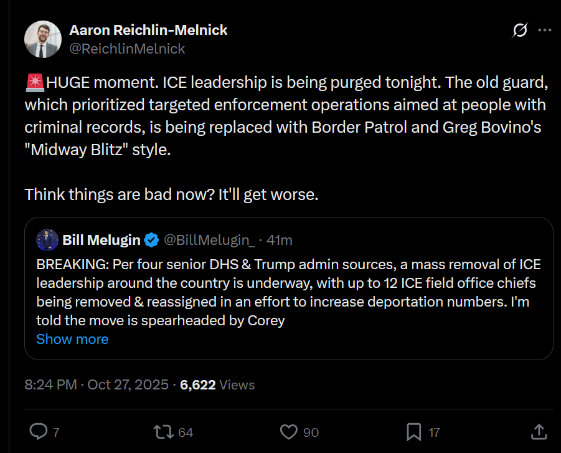The width and height of the screenshot is (561, 453).
Task: Click the Grok icon in tweet header
Action: coord(520,30)
